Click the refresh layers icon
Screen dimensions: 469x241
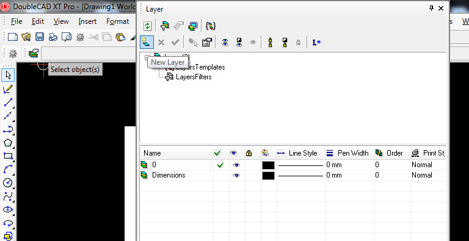pos(147,26)
